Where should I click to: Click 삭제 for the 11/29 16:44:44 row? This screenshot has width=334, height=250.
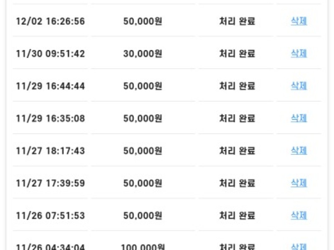(299, 86)
